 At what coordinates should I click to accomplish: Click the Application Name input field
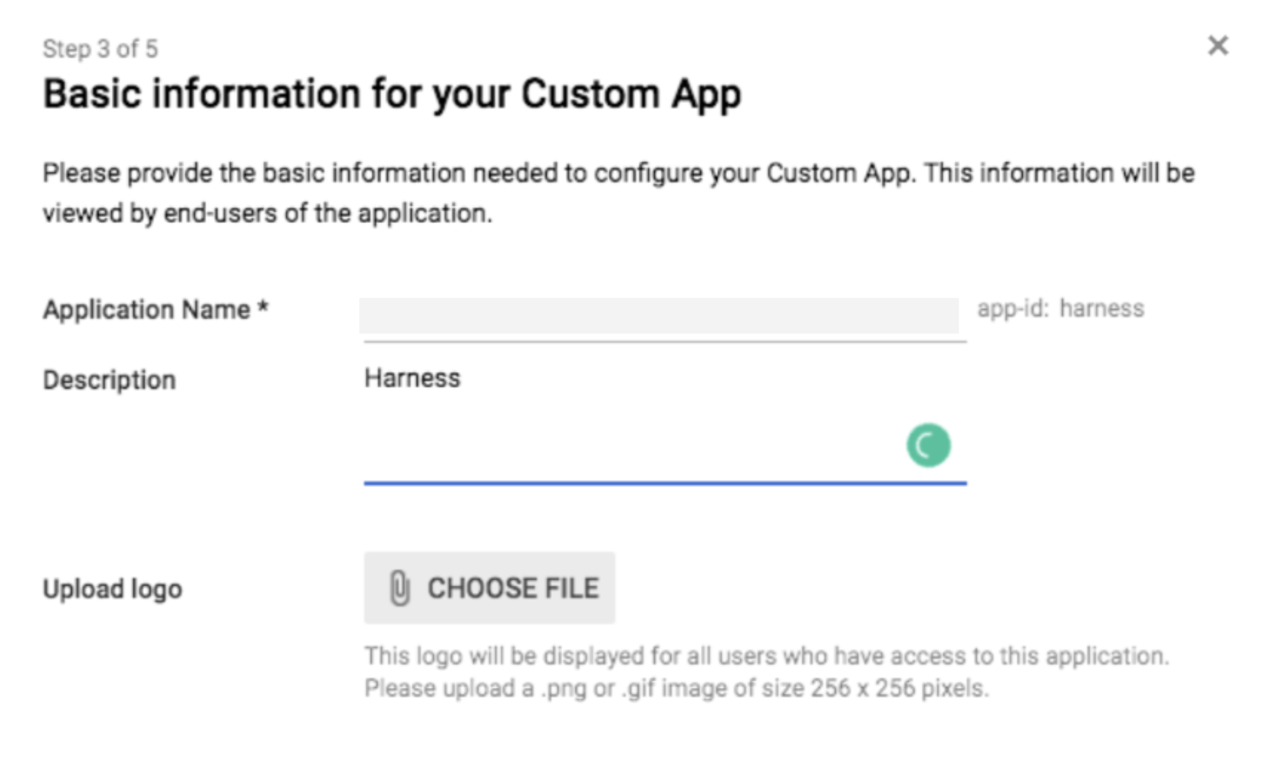pyautogui.click(x=659, y=315)
